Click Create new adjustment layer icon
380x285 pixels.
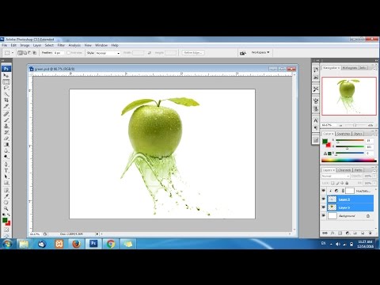(x=348, y=234)
